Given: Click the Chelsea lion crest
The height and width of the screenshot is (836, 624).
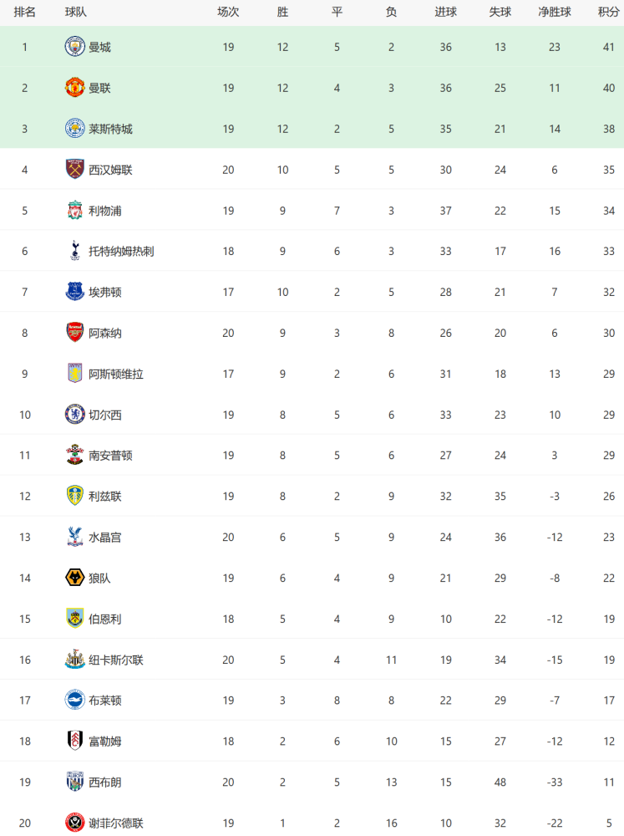Looking at the screenshot, I should 74,415.
